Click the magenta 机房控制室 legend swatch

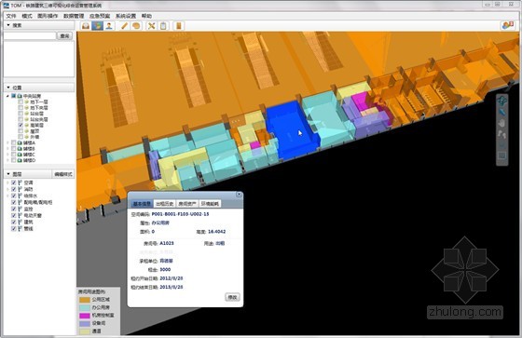pyautogui.click(x=85, y=315)
